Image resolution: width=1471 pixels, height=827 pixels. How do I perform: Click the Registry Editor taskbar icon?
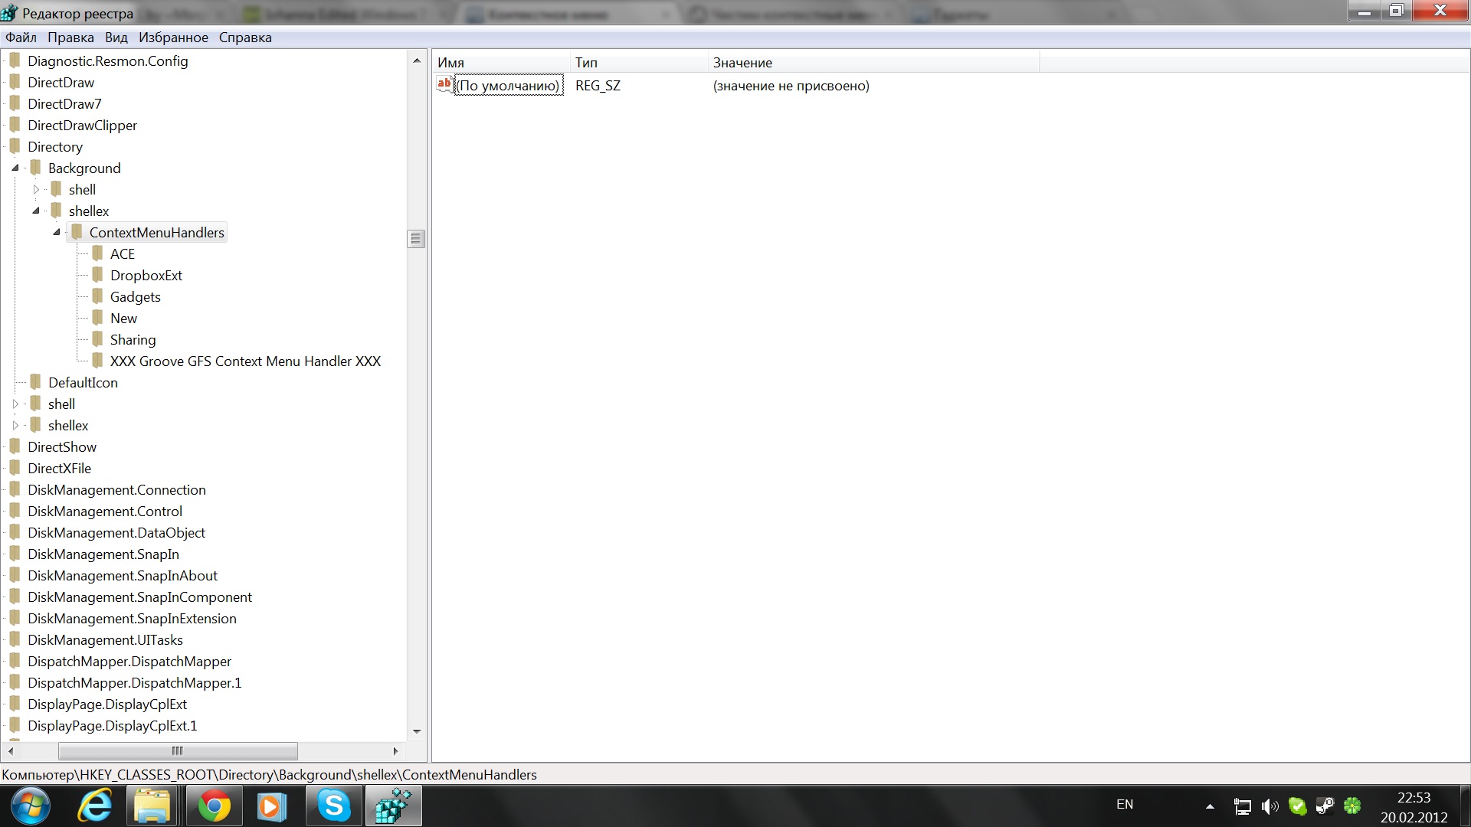pyautogui.click(x=393, y=806)
